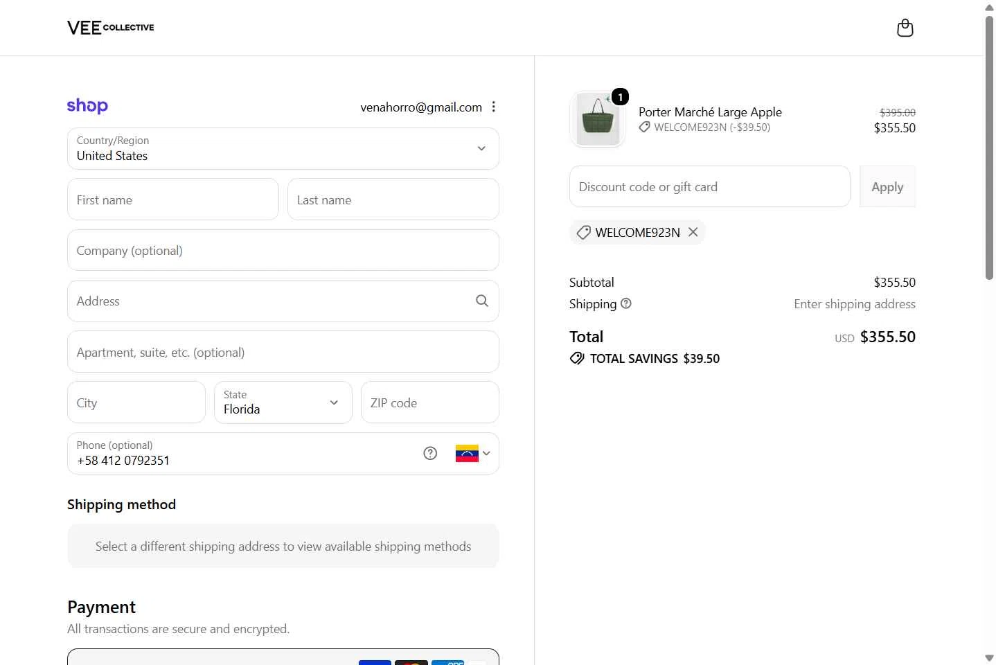This screenshot has width=996, height=665.
Task: Remove the WELCOME923N discount code
Action: 693,232
